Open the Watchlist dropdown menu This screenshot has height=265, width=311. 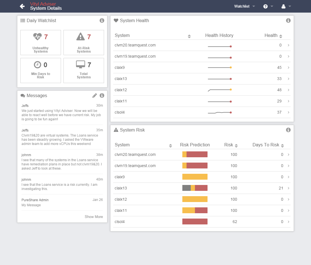pos(244,6)
